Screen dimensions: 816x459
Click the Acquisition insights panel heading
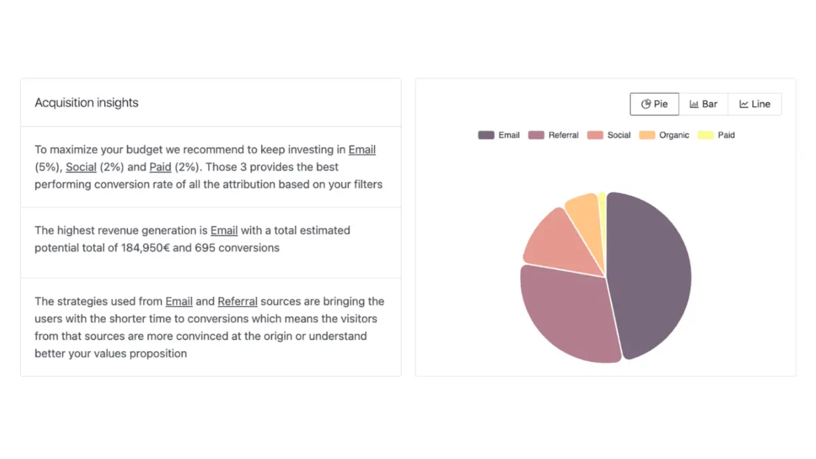click(86, 103)
